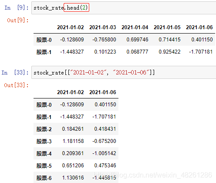Screen dimensions: 216x183
Task: Click cell value 0.068777
Action: point(137,52)
